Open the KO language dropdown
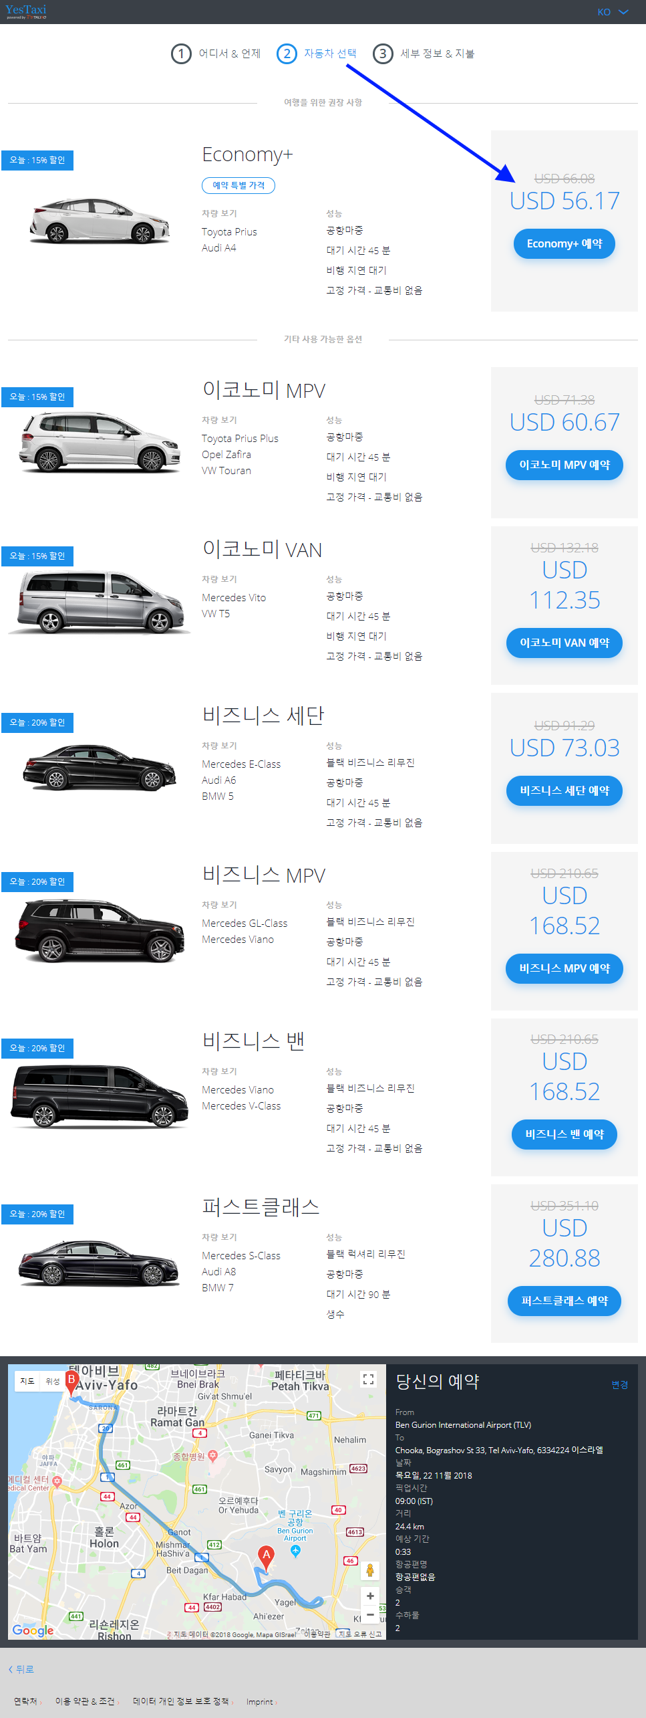This screenshot has height=1718, width=646. click(613, 12)
